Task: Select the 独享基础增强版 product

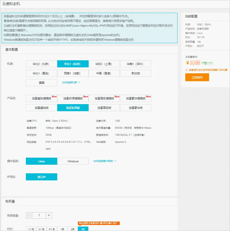Action: (41, 98)
